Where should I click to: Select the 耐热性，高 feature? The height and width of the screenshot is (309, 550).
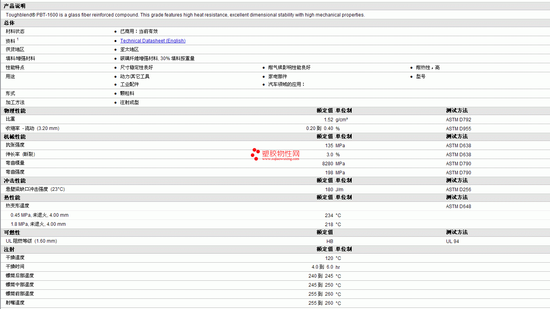click(x=428, y=68)
